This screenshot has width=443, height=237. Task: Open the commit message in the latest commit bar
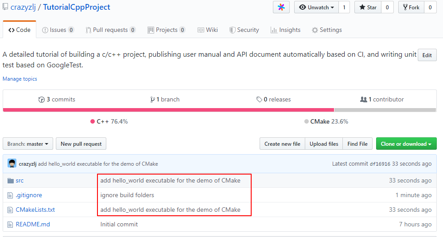point(98,164)
